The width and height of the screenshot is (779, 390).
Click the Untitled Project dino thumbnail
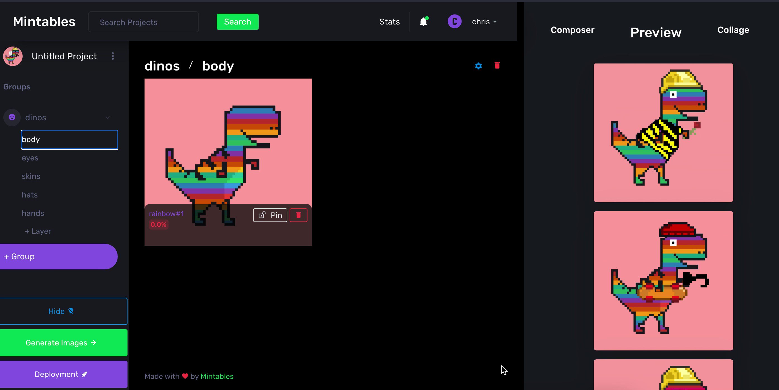click(x=13, y=56)
